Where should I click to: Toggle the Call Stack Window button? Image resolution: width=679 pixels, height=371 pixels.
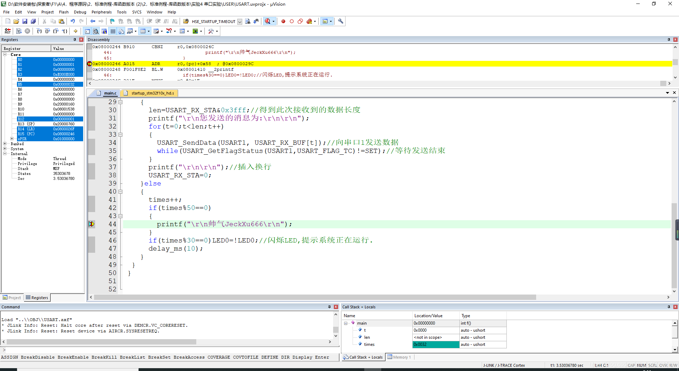(x=121, y=31)
